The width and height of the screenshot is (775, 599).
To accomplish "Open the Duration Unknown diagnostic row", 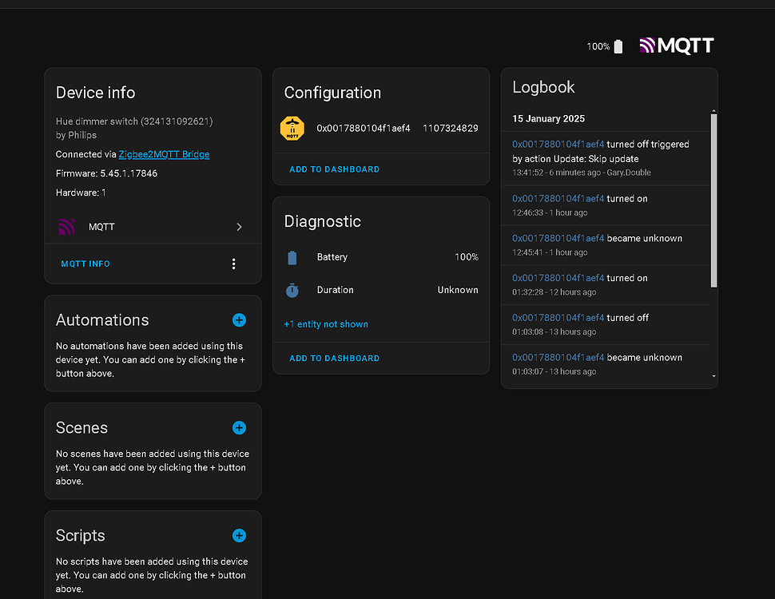I will (381, 290).
